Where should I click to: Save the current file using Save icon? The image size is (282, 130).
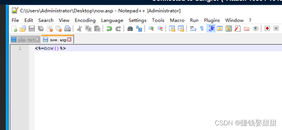coord(32,29)
